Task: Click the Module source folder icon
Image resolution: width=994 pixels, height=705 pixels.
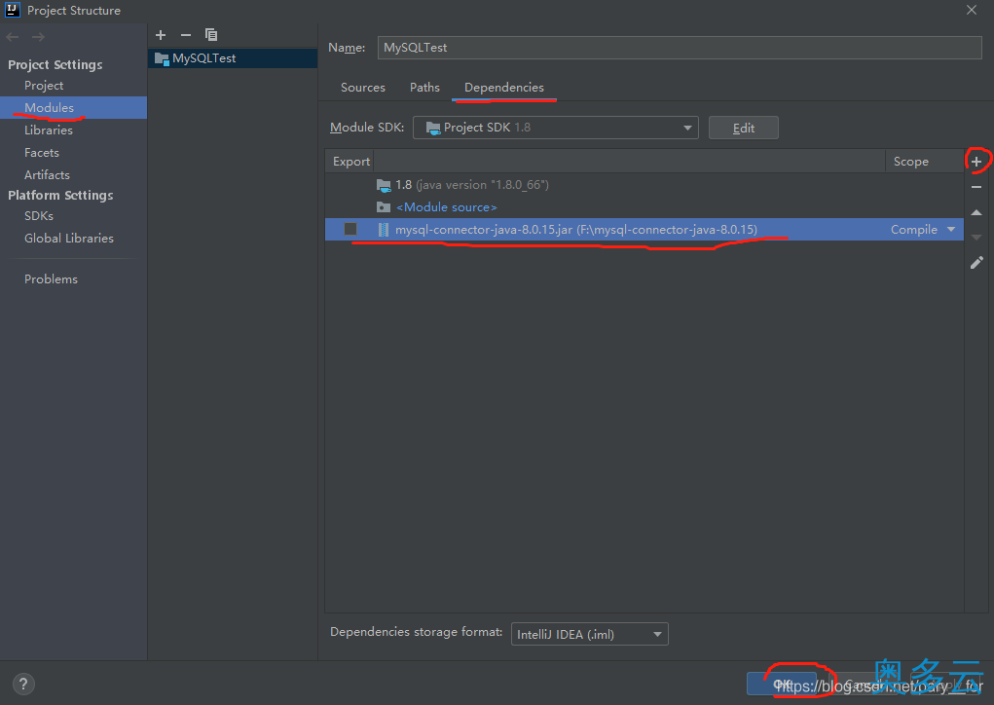Action: 384,207
